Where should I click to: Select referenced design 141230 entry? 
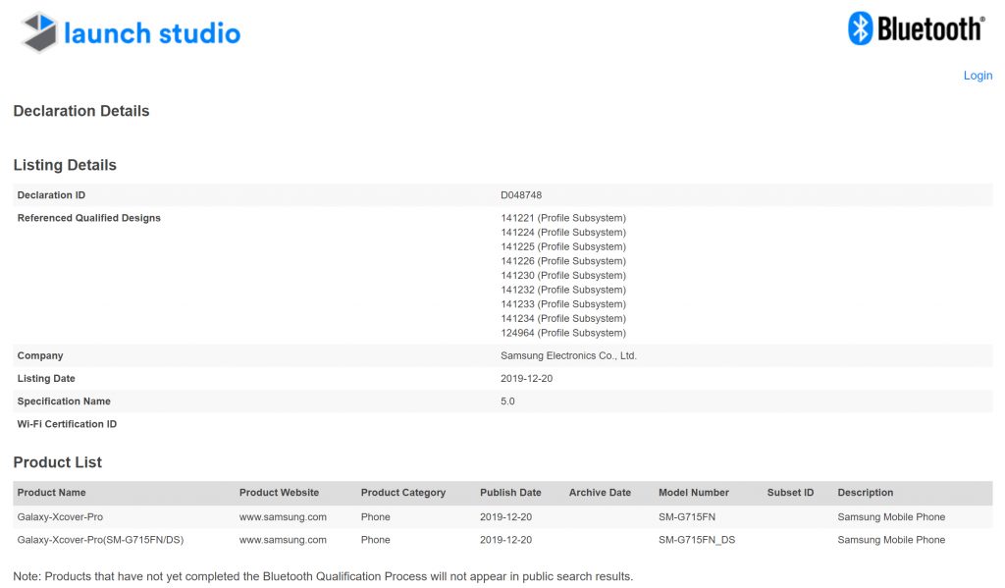(x=562, y=276)
